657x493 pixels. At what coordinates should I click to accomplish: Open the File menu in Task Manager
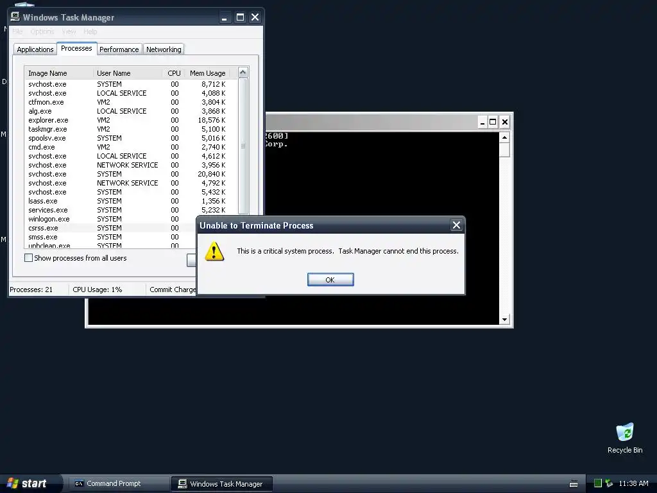[x=17, y=31]
